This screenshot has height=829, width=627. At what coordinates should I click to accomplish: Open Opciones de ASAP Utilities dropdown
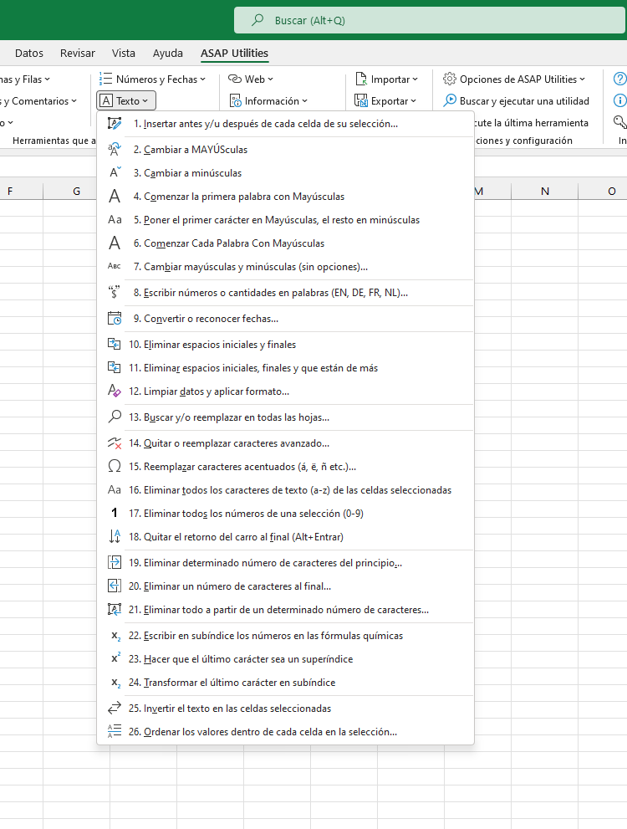(x=514, y=79)
